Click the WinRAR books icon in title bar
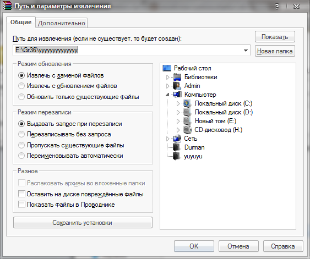The width and height of the screenshot is (310, 259). (x=7, y=5)
